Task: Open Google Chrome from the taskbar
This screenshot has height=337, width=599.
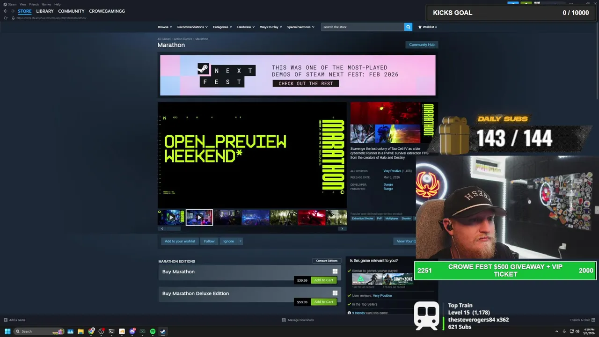Action: click(91, 331)
